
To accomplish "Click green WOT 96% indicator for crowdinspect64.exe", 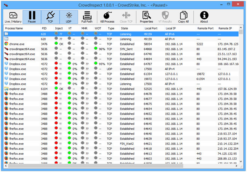I will [x=95, y=48].
